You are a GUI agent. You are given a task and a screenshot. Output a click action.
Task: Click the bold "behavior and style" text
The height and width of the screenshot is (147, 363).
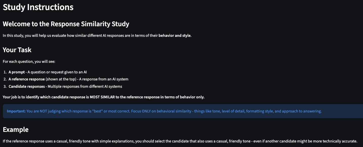click(175, 36)
